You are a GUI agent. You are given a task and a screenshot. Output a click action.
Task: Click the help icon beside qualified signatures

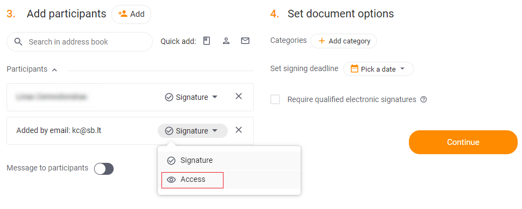tap(424, 99)
